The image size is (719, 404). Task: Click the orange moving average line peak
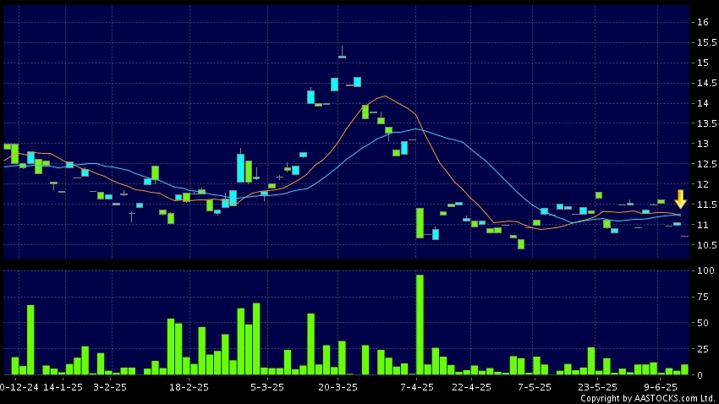click(x=385, y=96)
